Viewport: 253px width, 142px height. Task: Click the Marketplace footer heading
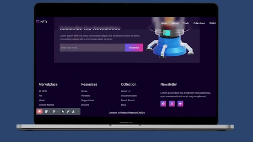coord(48,84)
